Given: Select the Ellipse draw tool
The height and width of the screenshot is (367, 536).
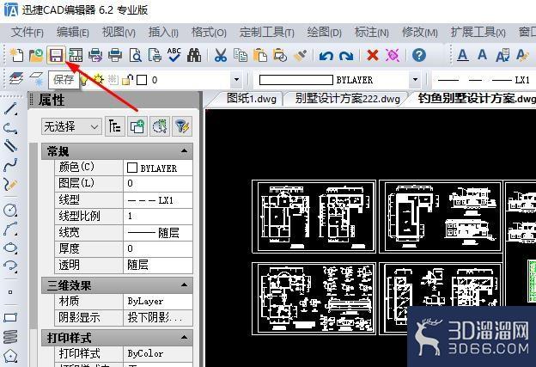Looking at the screenshot, I should (10, 248).
